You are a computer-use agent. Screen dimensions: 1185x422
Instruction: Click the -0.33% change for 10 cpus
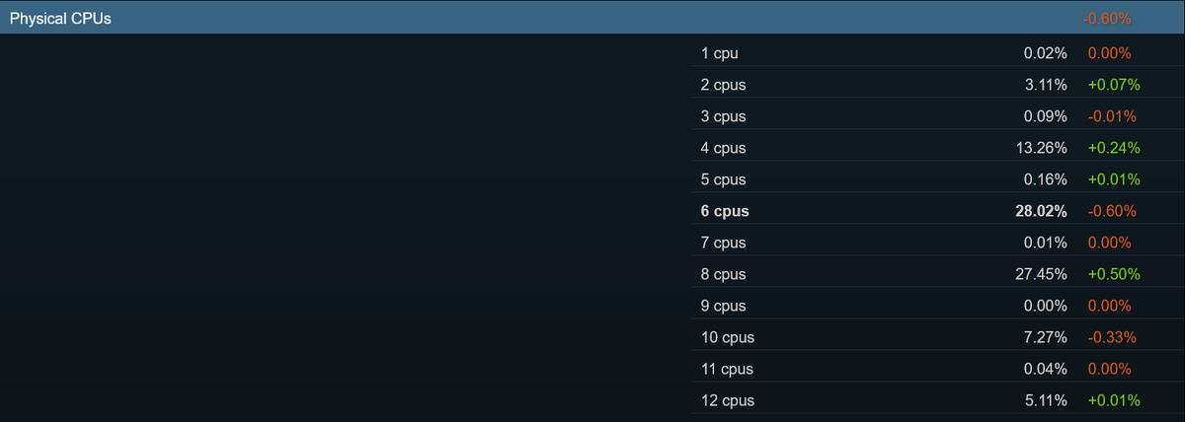(1112, 337)
